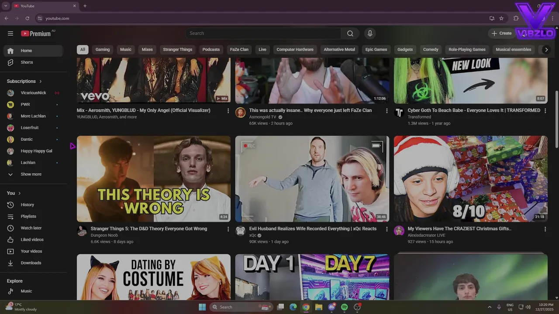This screenshot has width=559, height=314.
Task: Select the Computer Hardware filter chip
Action: [295, 50]
